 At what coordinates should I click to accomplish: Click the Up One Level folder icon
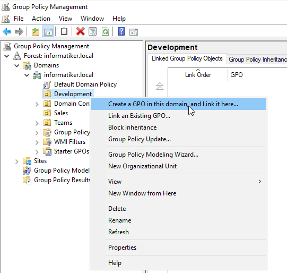pyautogui.click(x=36, y=32)
